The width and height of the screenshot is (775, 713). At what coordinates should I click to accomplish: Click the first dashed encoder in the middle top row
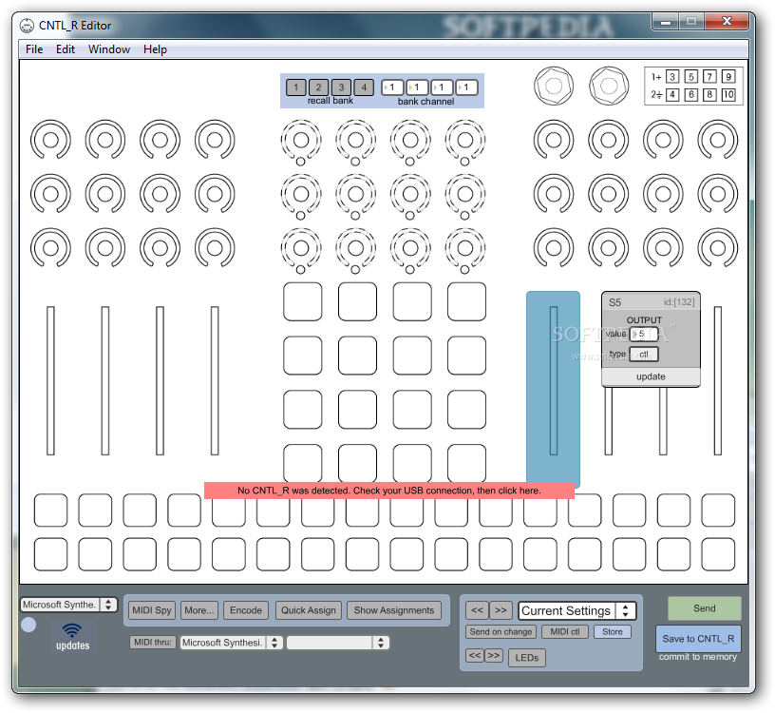301,142
